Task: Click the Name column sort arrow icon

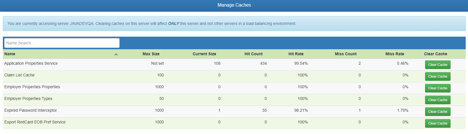Action: (116, 54)
